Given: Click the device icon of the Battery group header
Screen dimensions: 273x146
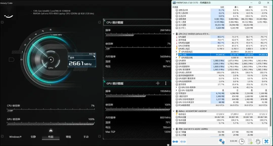Looking at the screenshot, I should pyautogui.click(x=177, y=111).
